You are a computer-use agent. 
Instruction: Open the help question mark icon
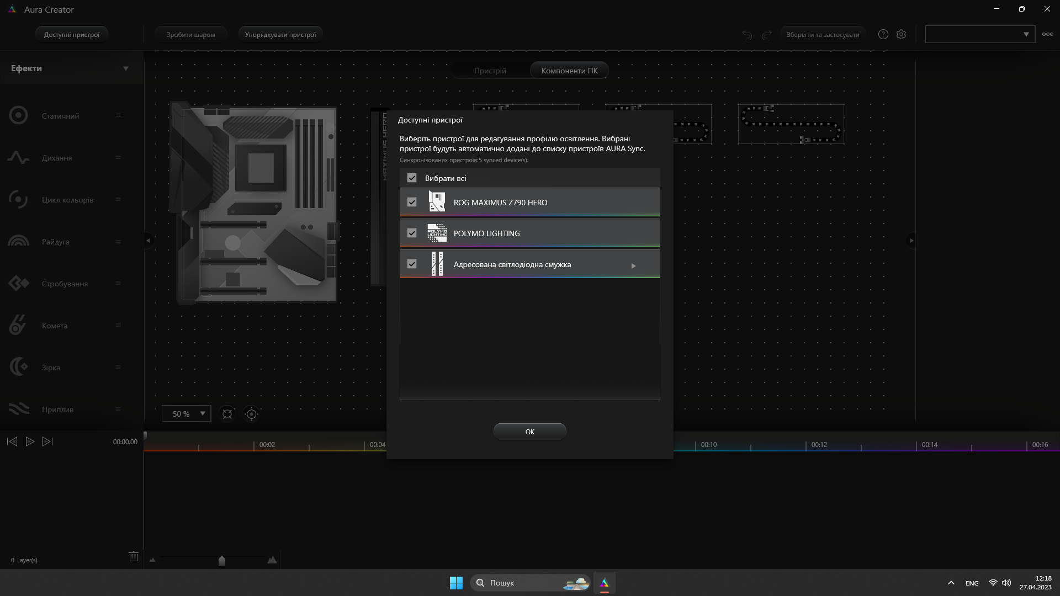point(883,34)
